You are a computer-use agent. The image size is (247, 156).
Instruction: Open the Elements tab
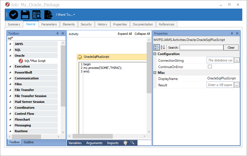[69, 24]
